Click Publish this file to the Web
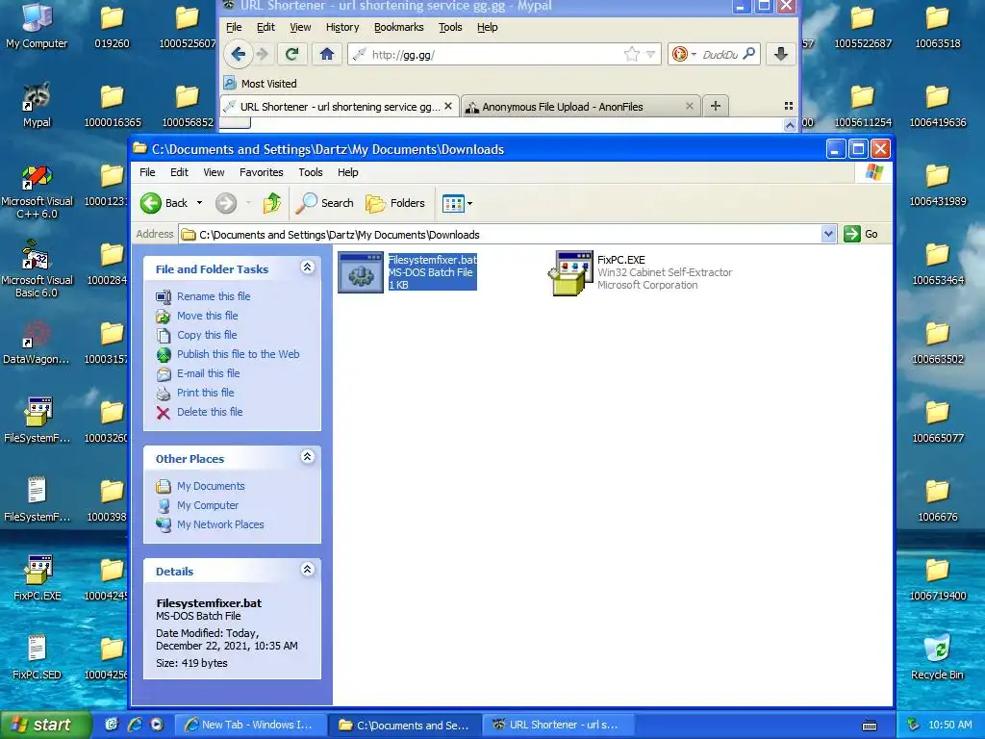 click(x=239, y=354)
